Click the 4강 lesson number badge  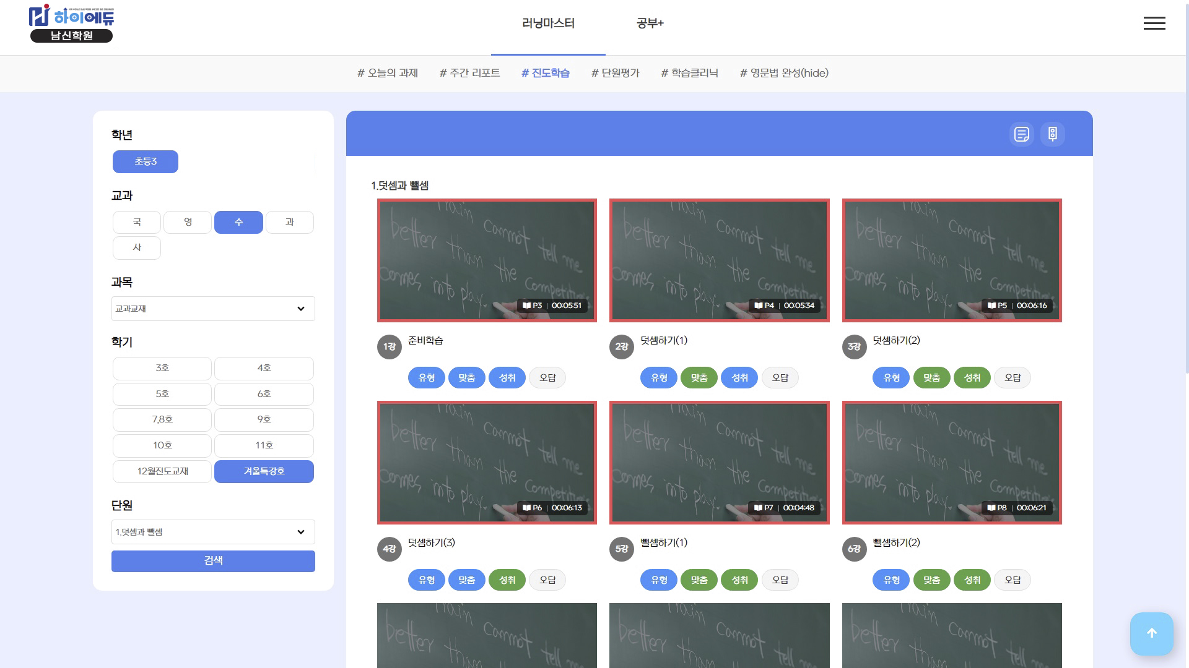coord(390,549)
